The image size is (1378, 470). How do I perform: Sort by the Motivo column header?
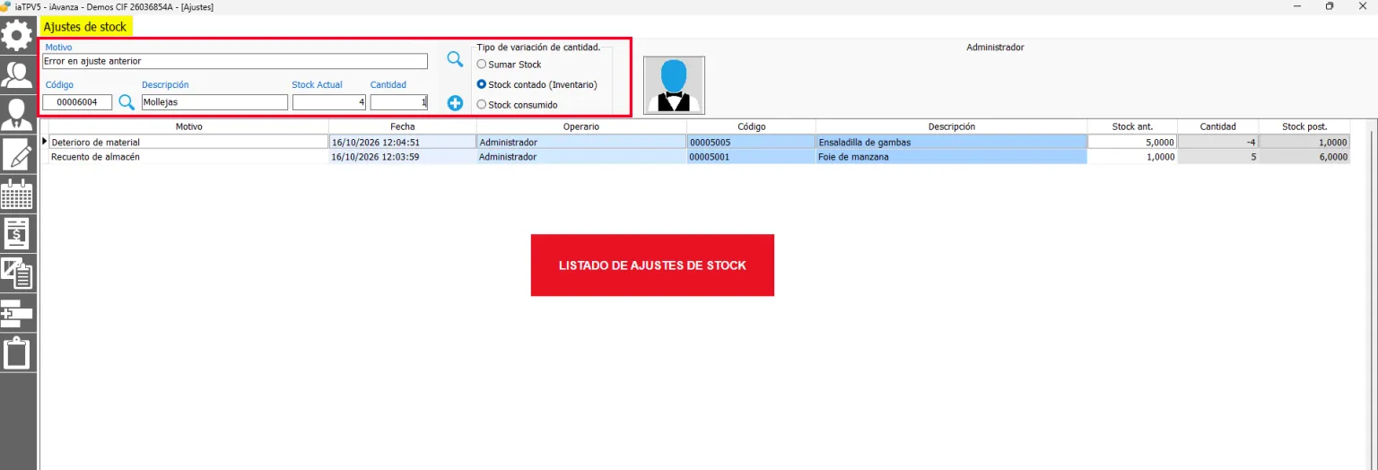(188, 126)
